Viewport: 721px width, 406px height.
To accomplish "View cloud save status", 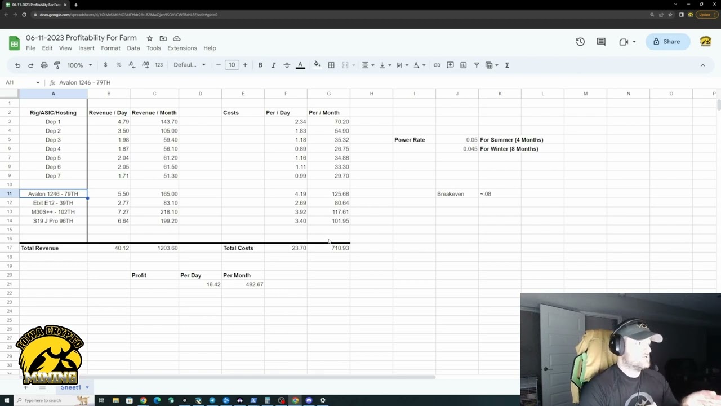I will (x=176, y=38).
